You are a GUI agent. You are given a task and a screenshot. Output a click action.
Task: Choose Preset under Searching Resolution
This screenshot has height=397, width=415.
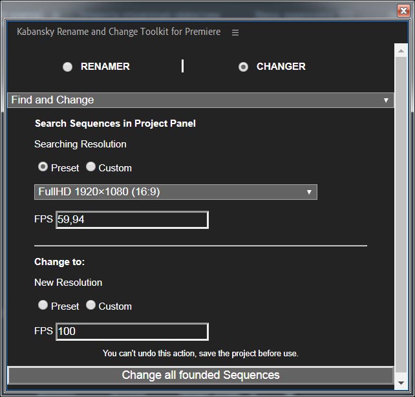click(x=43, y=167)
